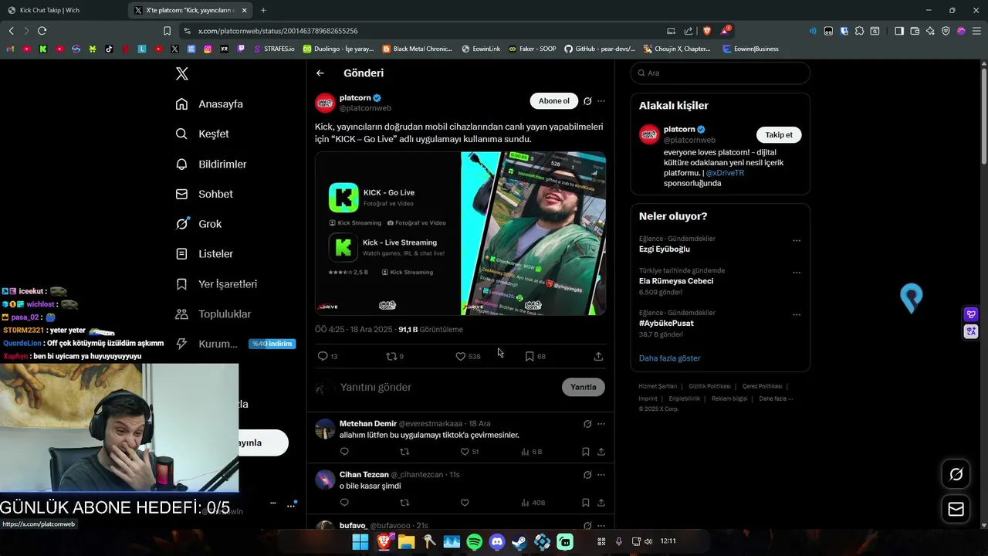Open Spotify from the taskbar
Viewport: 988px width, 556px height.
tap(475, 542)
